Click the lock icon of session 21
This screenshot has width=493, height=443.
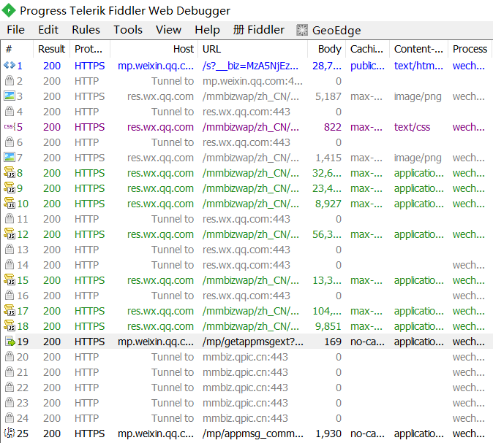click(x=10, y=372)
